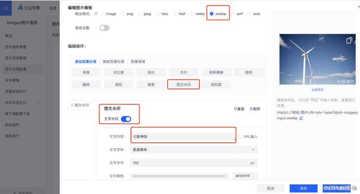The width and height of the screenshot is (360, 194).
Task: Toggle the 高级设置 switch
Action: (x=104, y=28)
